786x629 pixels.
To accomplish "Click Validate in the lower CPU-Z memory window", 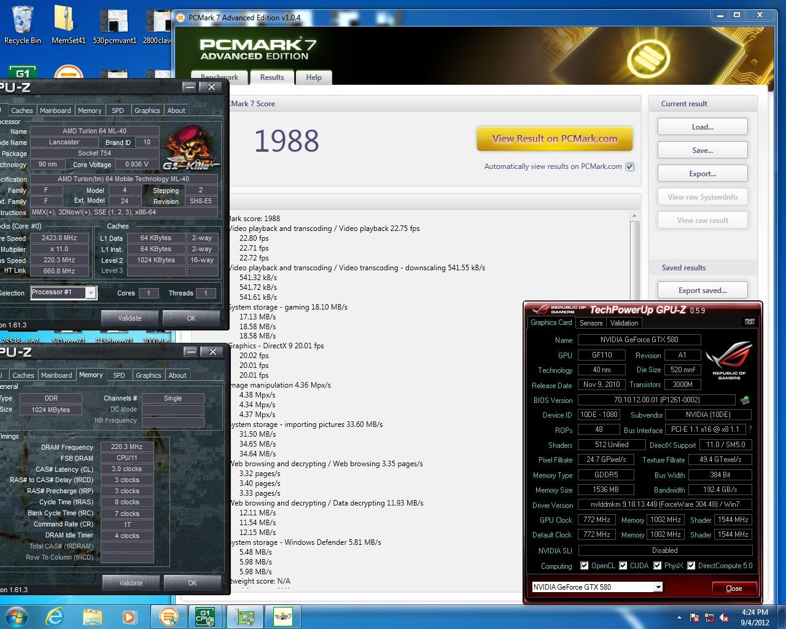I will pyautogui.click(x=131, y=583).
